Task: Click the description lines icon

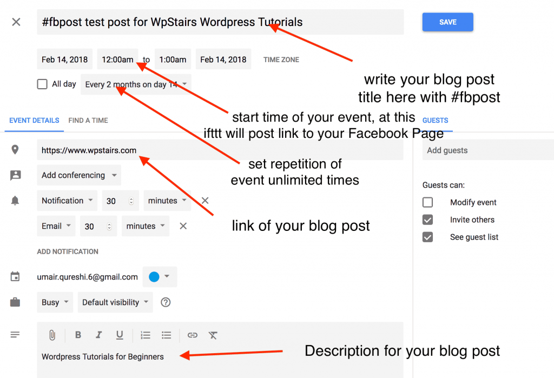Action: click(15, 335)
